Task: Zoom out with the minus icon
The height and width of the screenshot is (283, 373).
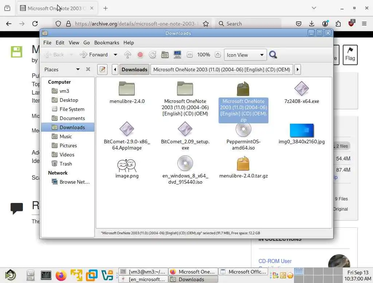Action: (x=189, y=55)
